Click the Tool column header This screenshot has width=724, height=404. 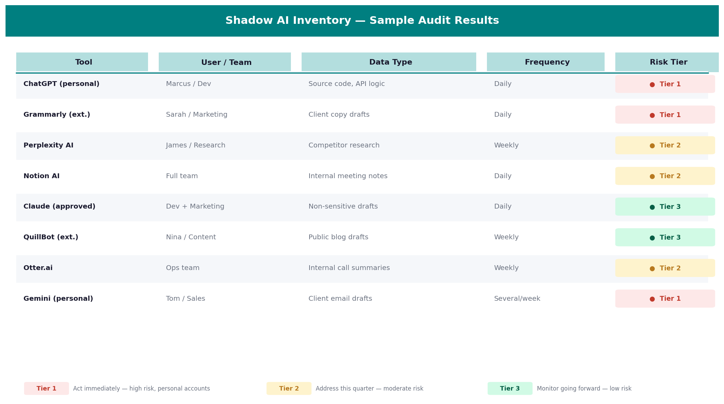(x=83, y=62)
